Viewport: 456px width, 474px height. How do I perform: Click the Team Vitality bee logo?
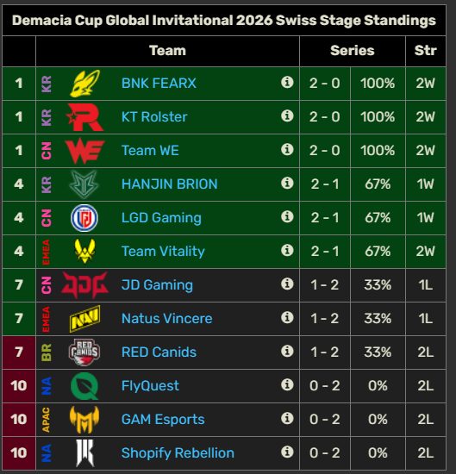click(x=84, y=251)
